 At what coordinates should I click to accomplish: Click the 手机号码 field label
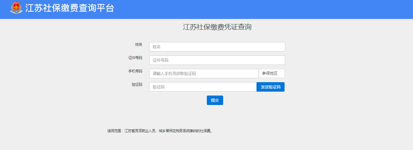(135, 71)
